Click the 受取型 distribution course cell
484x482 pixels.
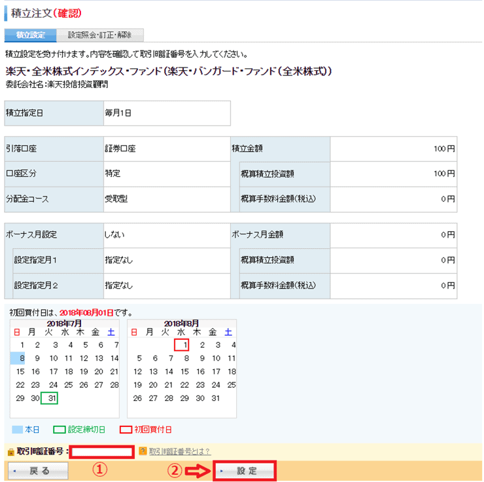point(167,199)
